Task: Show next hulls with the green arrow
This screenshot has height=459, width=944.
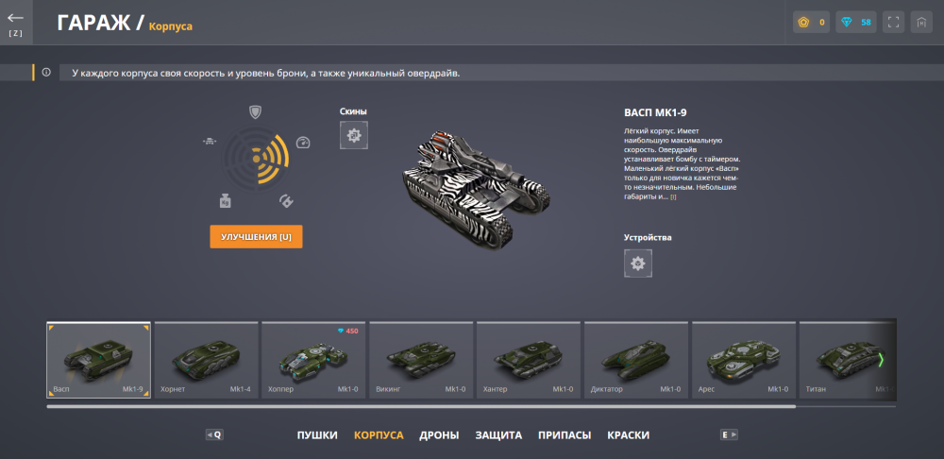Action: [880, 361]
